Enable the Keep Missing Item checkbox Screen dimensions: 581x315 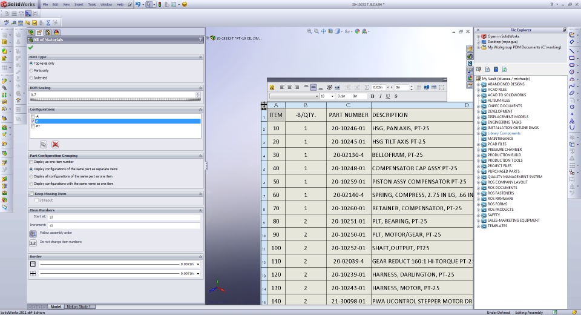pyautogui.click(x=31, y=194)
